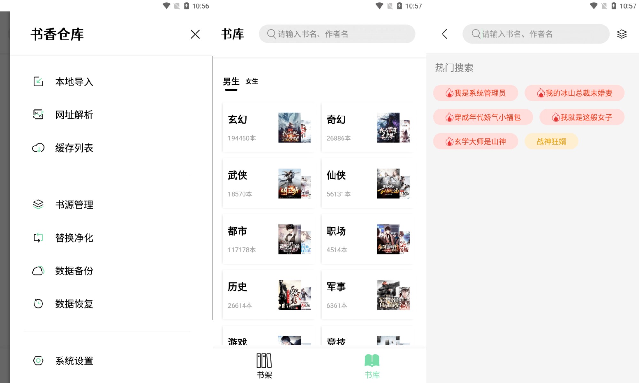639x383 pixels.
Task: Select the 书库 bottom navigation tab
Action: [372, 365]
